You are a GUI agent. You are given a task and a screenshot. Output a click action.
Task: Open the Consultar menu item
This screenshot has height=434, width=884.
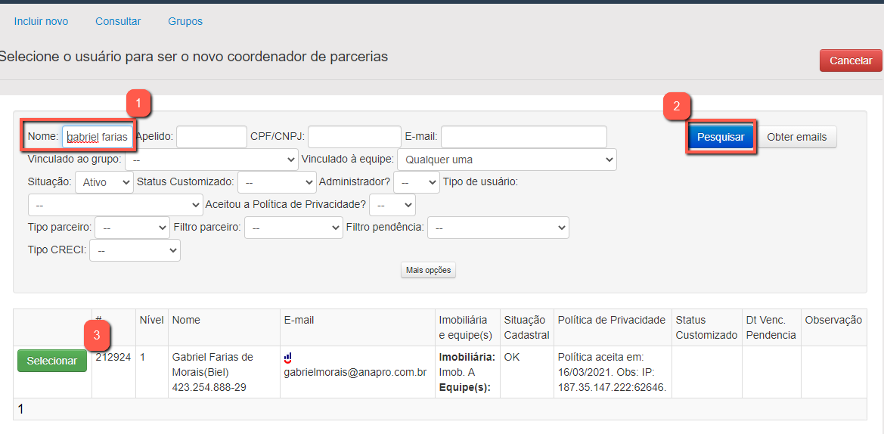(118, 21)
